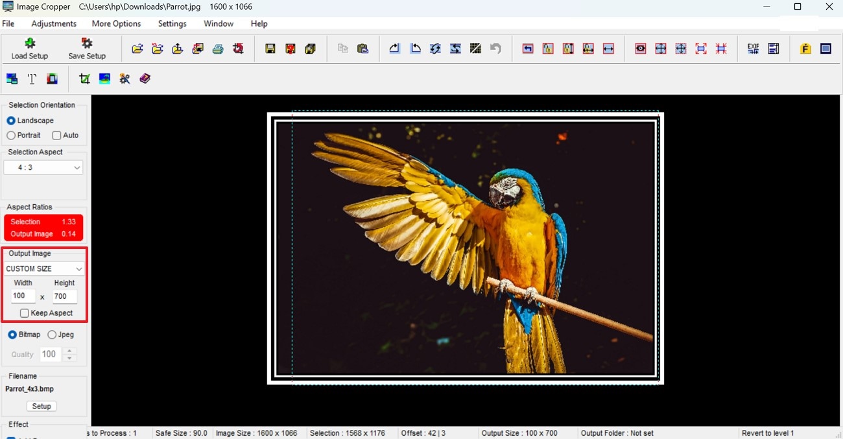The width and height of the screenshot is (843, 439).
Task: Click the yellow floppy disk save icon
Action: tap(270, 49)
